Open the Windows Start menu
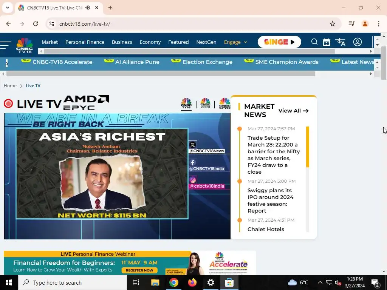Screen dimensions: 387x290 [x=9, y=282]
